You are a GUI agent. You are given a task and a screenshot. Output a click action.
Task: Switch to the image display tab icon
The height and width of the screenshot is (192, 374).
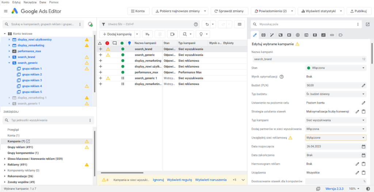(306, 35)
